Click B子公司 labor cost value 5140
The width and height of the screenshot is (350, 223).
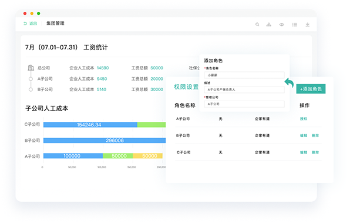pyautogui.click(x=102, y=89)
